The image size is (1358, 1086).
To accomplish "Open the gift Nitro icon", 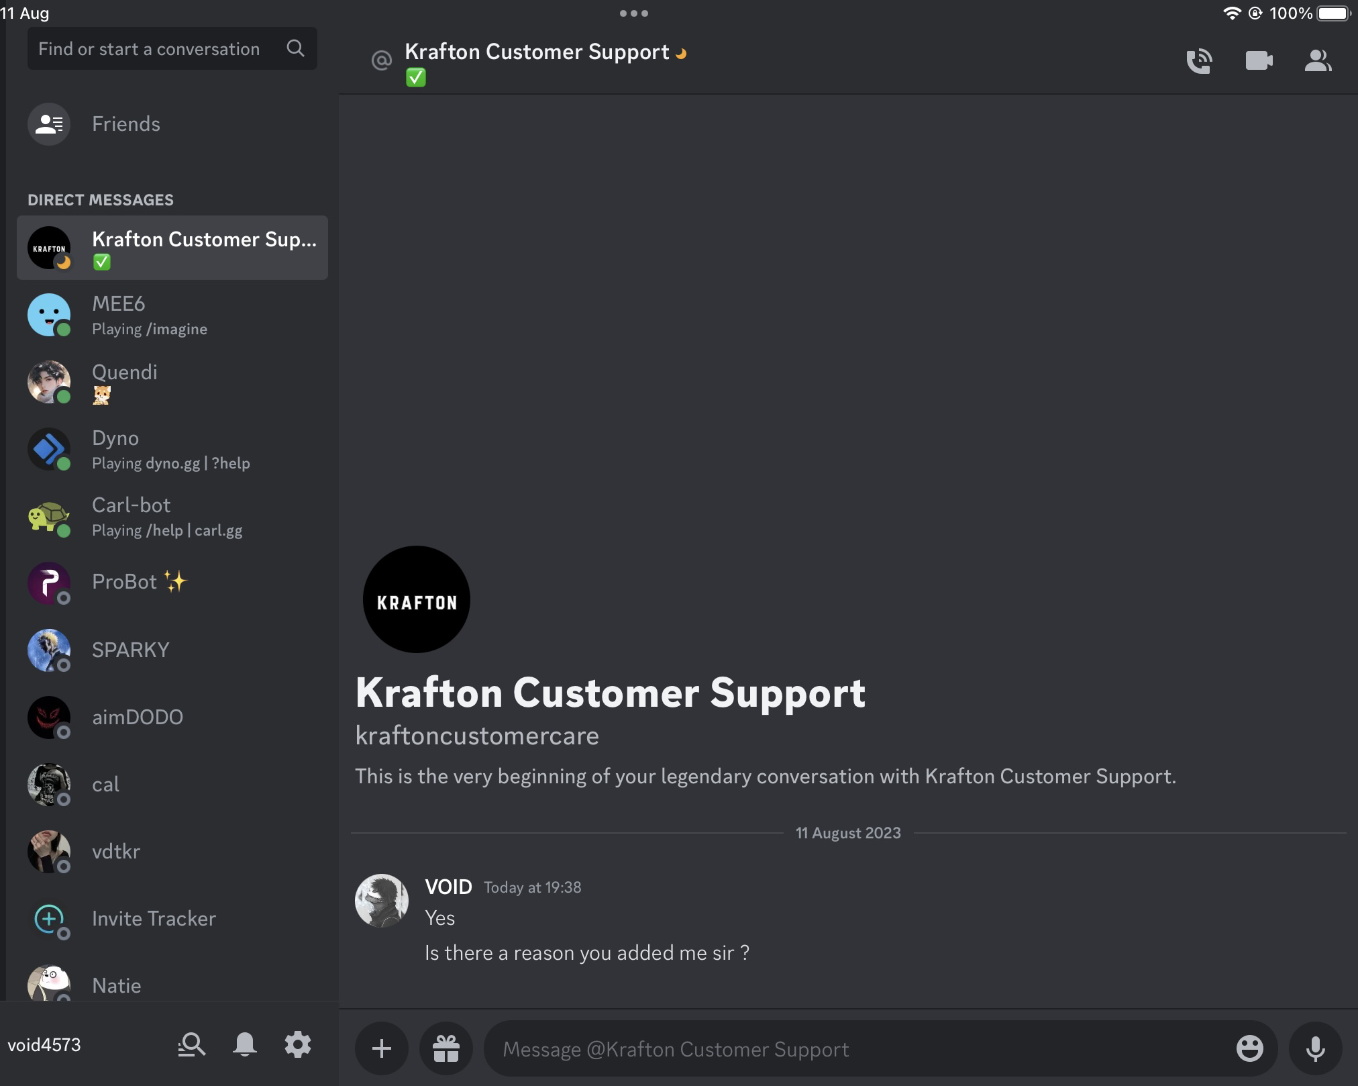I will [x=446, y=1048].
